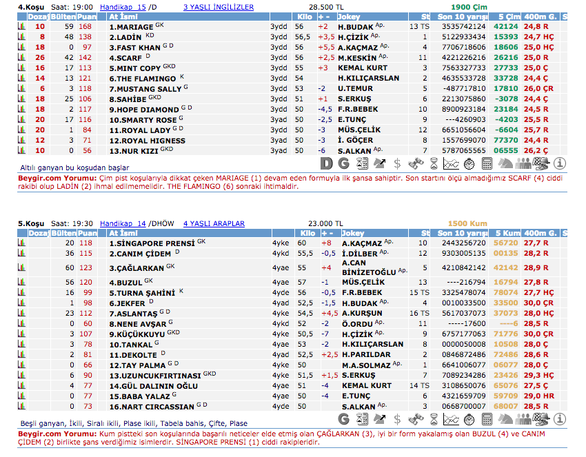Viewport: 586px width, 457px height.
Task: Select the horse THE FLAMINGO row name
Action: pyautogui.click(x=143, y=79)
